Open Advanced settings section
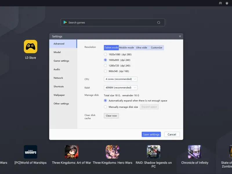Image resolution: width=232 pixels, height=174 pixels. [63, 44]
